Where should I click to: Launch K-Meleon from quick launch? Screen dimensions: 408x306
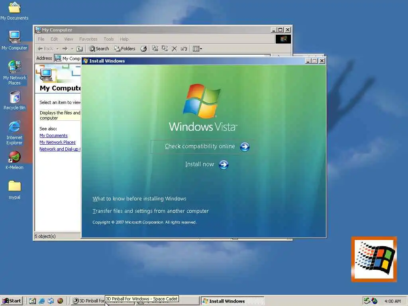(x=60, y=301)
